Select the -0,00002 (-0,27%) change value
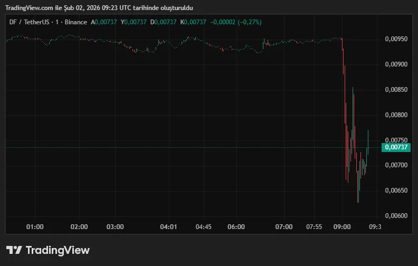418x266 pixels. [x=236, y=22]
